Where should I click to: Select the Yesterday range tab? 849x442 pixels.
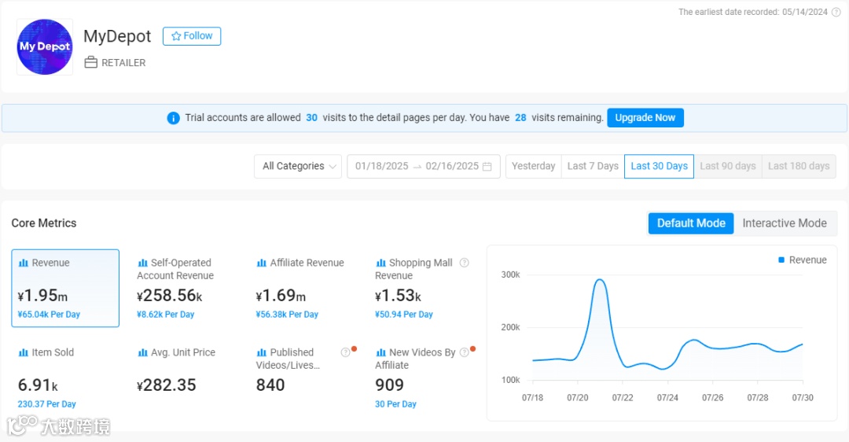(533, 166)
